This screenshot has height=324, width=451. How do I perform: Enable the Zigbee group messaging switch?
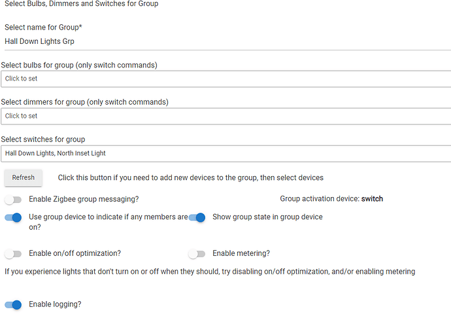tap(13, 199)
